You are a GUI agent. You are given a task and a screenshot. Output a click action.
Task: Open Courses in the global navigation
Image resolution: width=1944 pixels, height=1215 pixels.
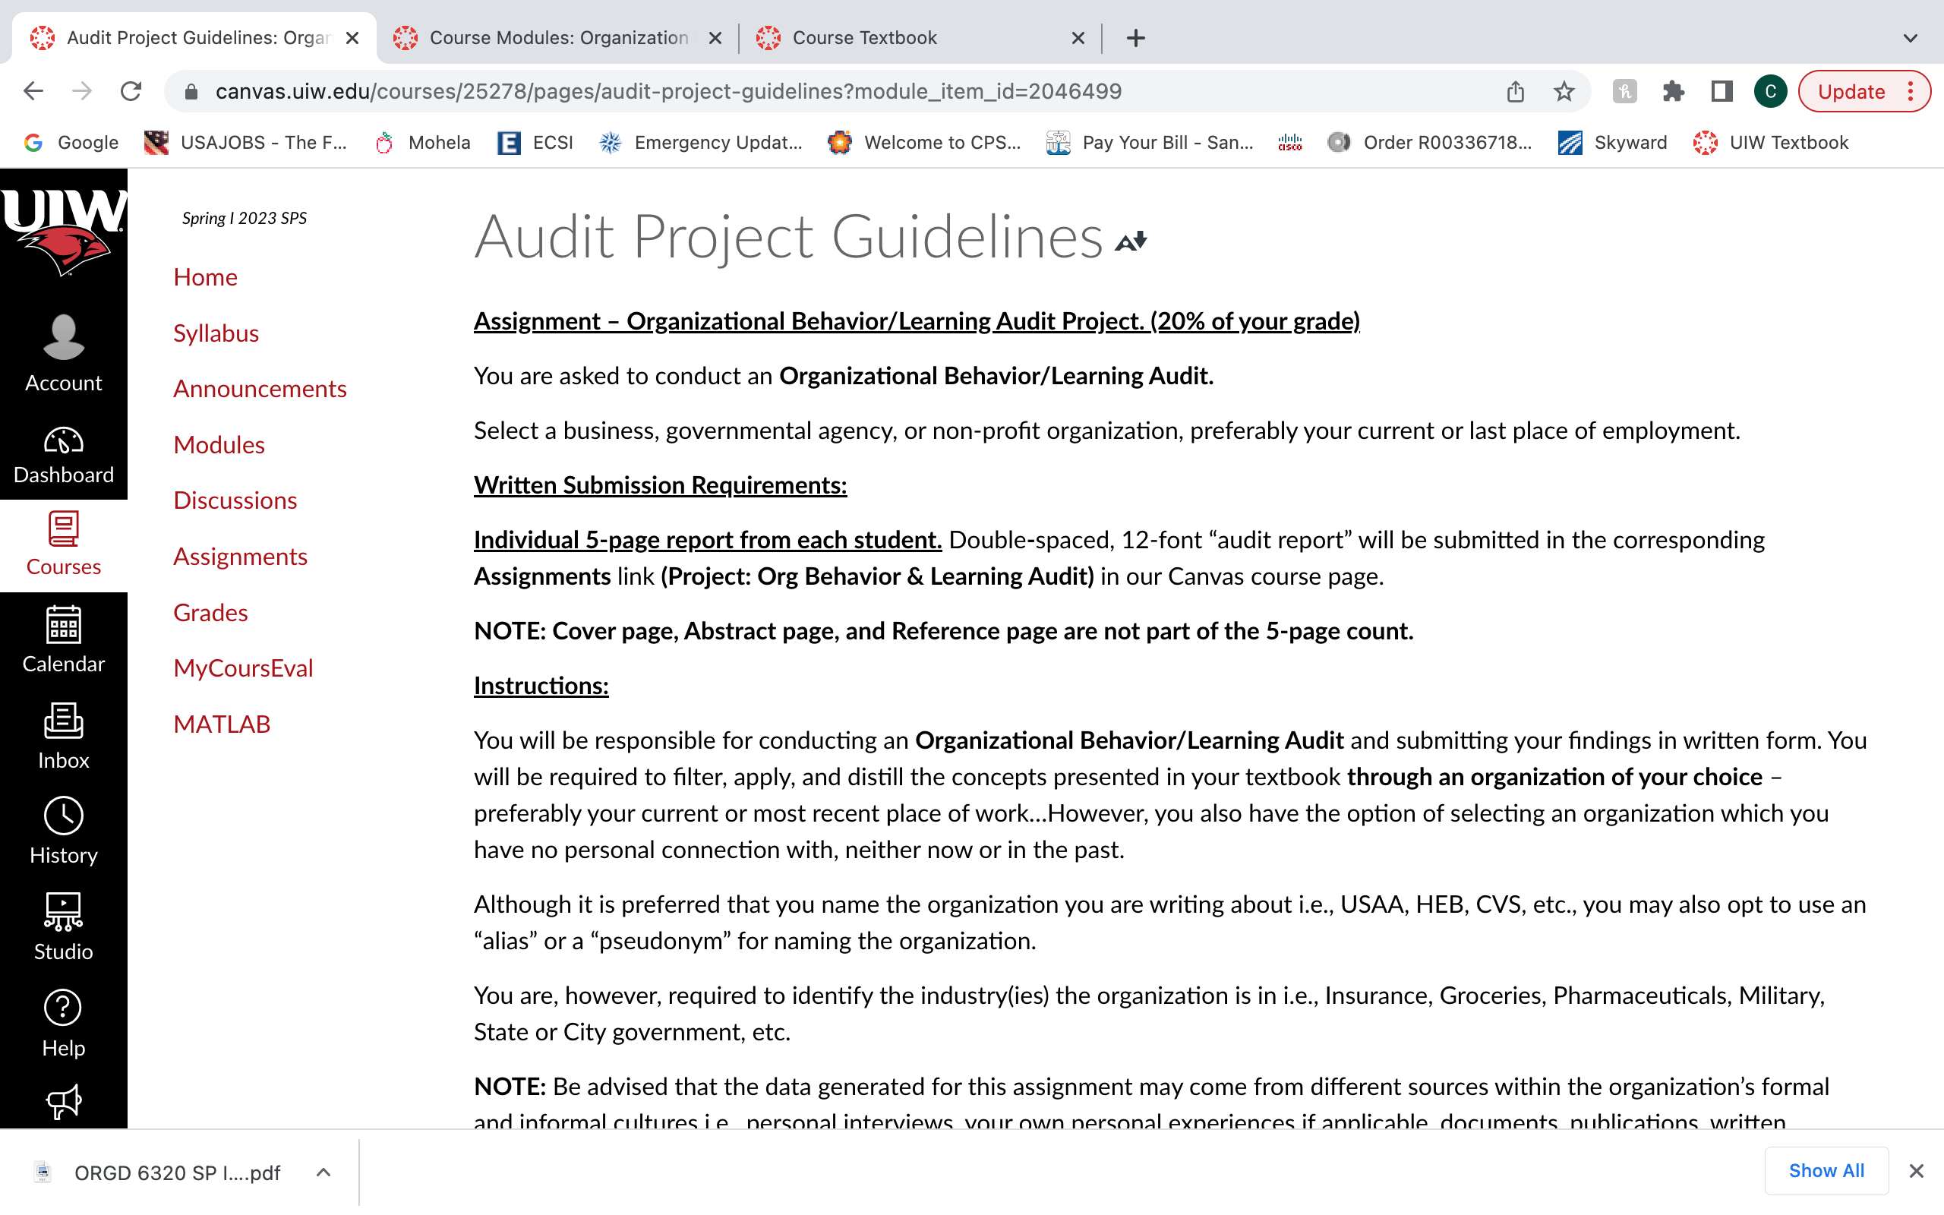(64, 546)
